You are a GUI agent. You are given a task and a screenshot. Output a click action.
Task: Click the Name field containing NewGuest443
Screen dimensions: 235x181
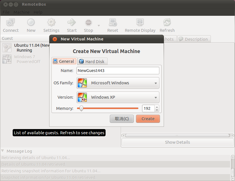pos(118,71)
